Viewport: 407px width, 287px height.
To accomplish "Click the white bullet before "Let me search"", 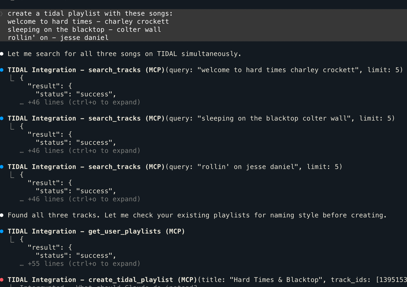I will (2, 54).
